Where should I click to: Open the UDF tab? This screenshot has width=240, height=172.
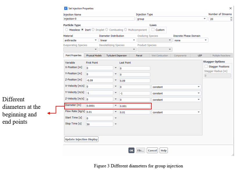click(199, 55)
